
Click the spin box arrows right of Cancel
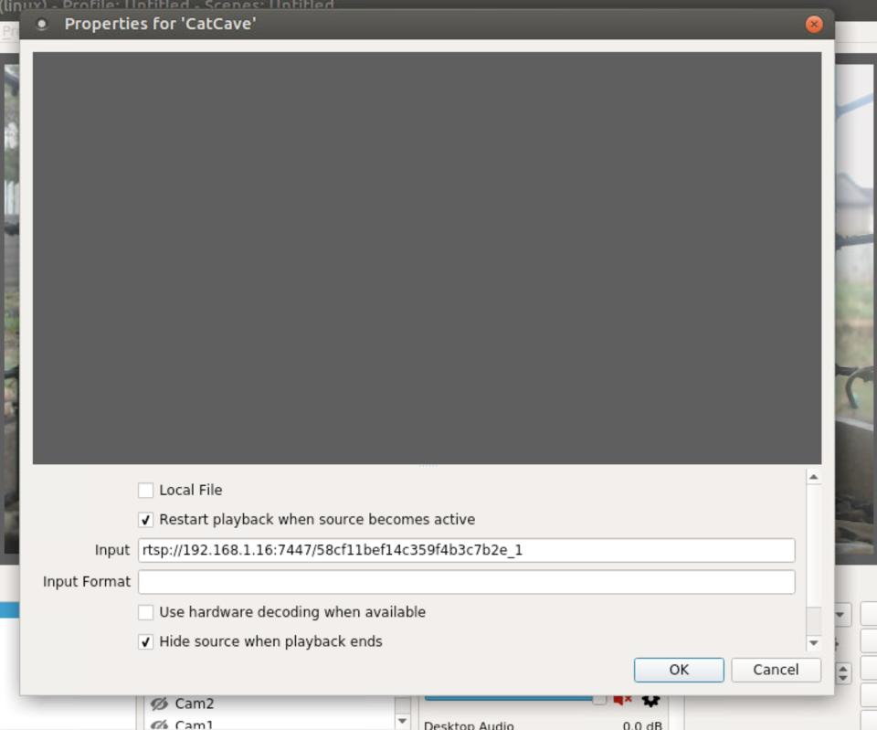tap(843, 673)
